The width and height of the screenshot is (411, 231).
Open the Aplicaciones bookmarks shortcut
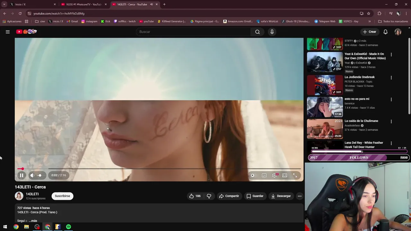12,21
